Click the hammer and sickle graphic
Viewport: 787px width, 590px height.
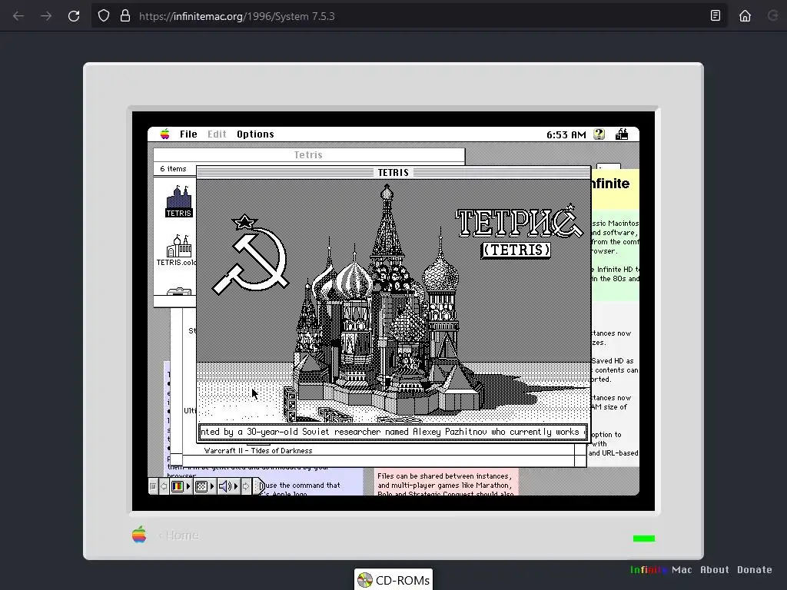point(251,255)
